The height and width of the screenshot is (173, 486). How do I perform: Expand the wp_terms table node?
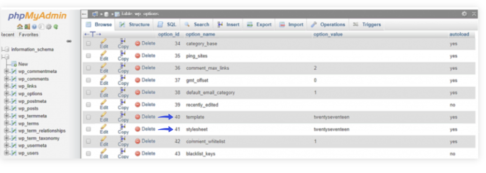7,124
